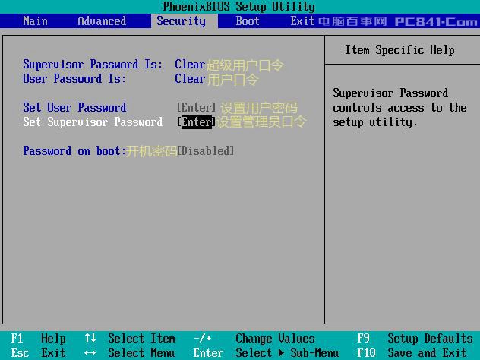
Task: Click the Sub-Menu triangle arrow in footer
Action: click(x=280, y=353)
